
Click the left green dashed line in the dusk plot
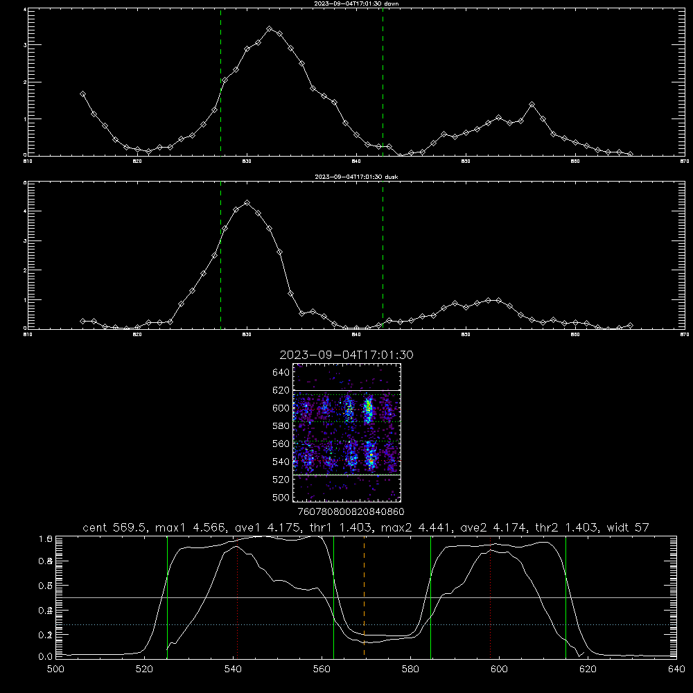pyautogui.click(x=220, y=255)
